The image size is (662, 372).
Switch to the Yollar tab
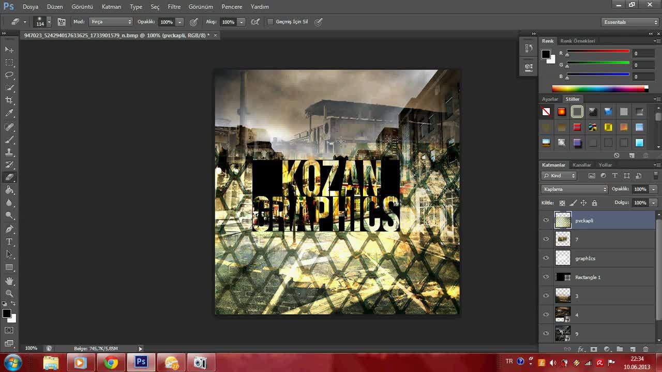tap(605, 165)
